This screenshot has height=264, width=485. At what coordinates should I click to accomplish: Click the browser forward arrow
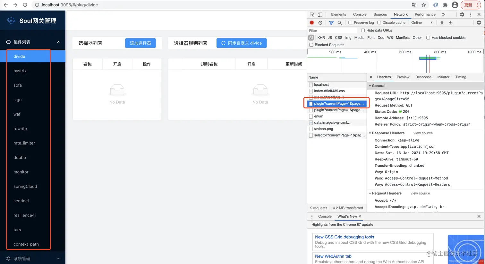coord(15,5)
